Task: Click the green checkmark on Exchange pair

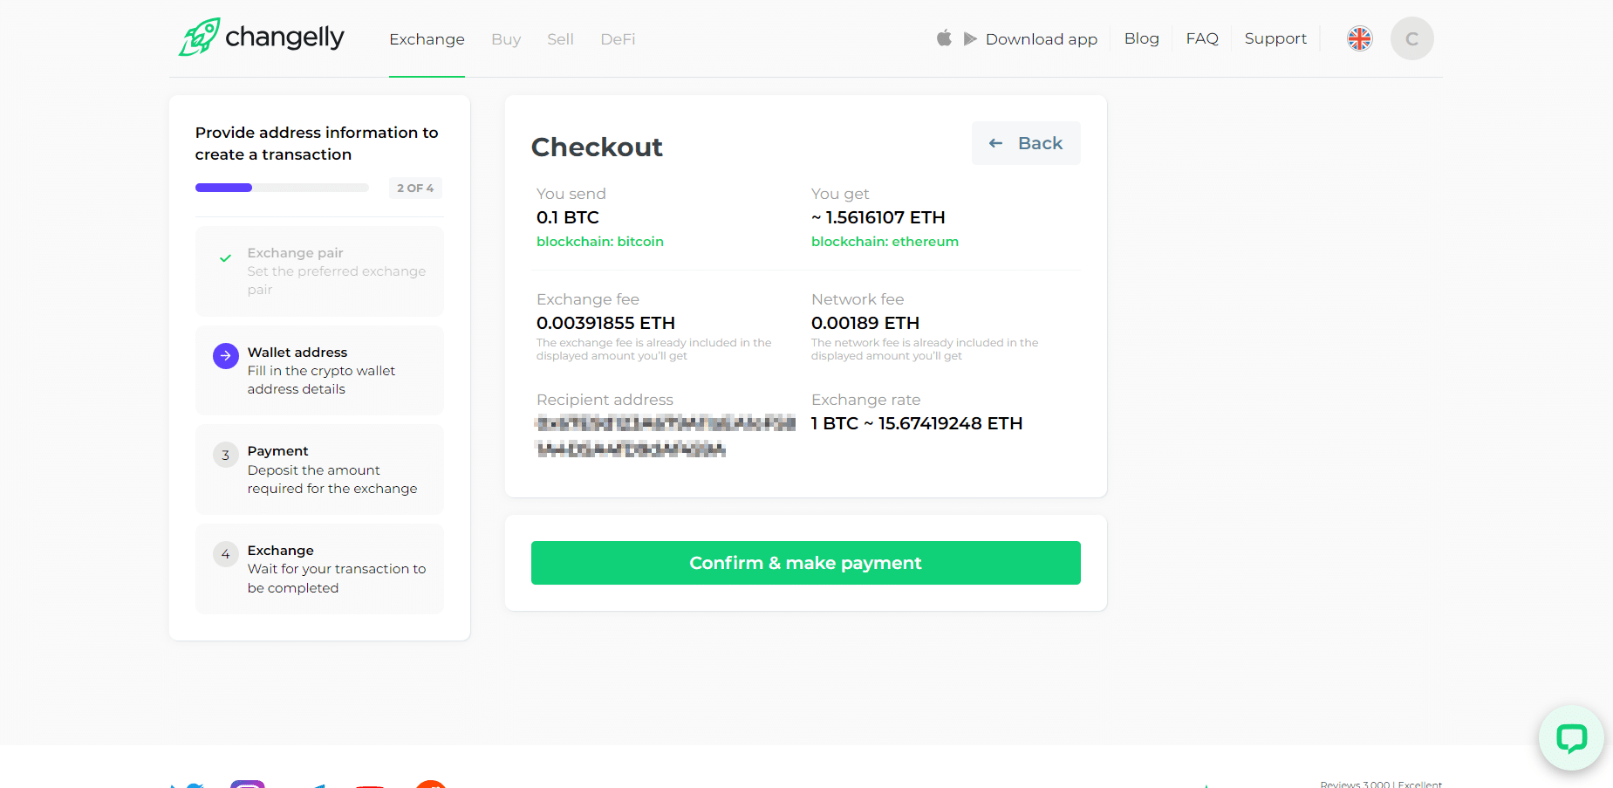Action: [226, 258]
